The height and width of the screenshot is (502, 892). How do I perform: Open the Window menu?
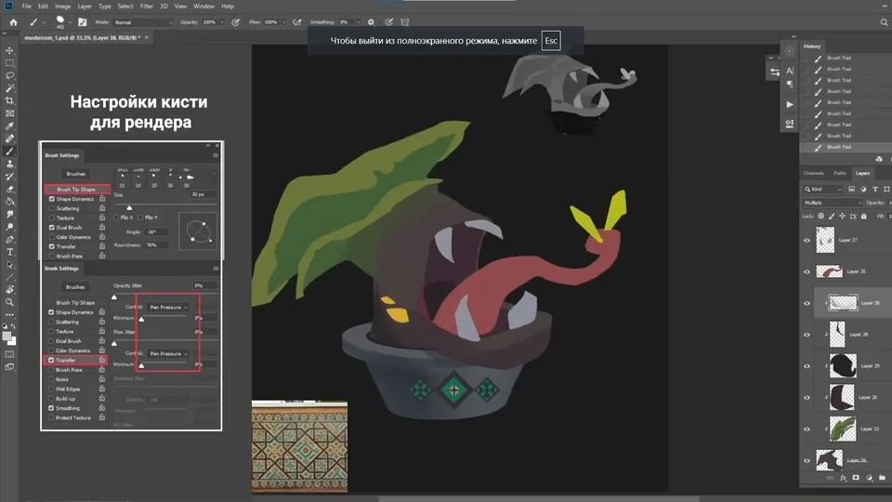tap(203, 7)
